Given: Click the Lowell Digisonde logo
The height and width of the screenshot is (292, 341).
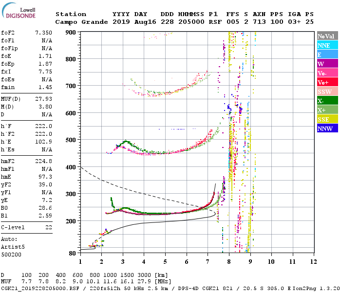Looking at the screenshot, I should (x=19, y=11).
